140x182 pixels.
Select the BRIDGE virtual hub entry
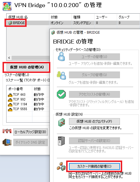[x=17, y=23]
